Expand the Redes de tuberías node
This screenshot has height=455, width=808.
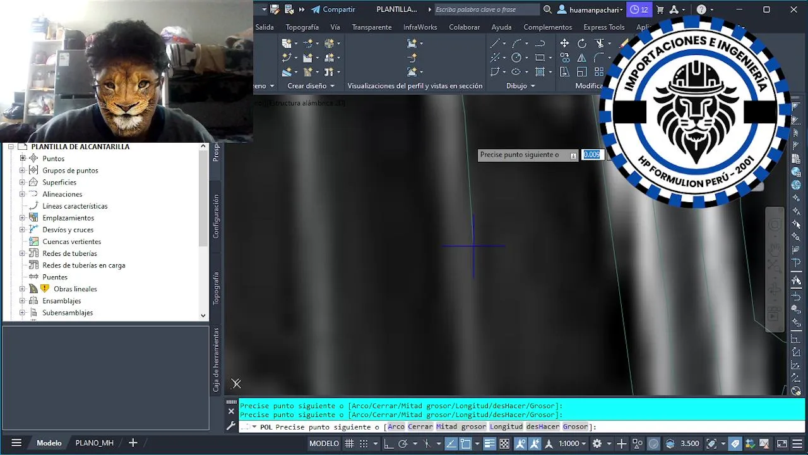point(22,253)
